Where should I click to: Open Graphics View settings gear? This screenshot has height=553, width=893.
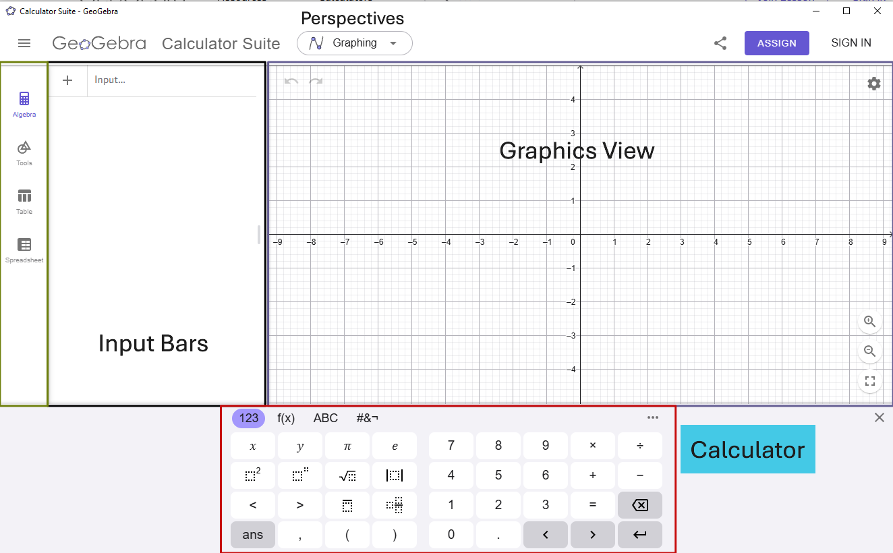point(873,84)
